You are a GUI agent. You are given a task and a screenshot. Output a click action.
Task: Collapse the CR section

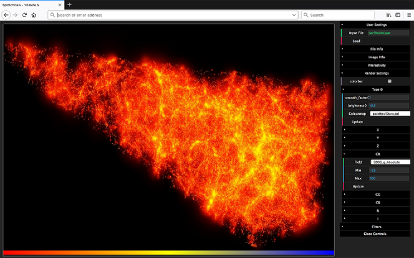click(377, 154)
